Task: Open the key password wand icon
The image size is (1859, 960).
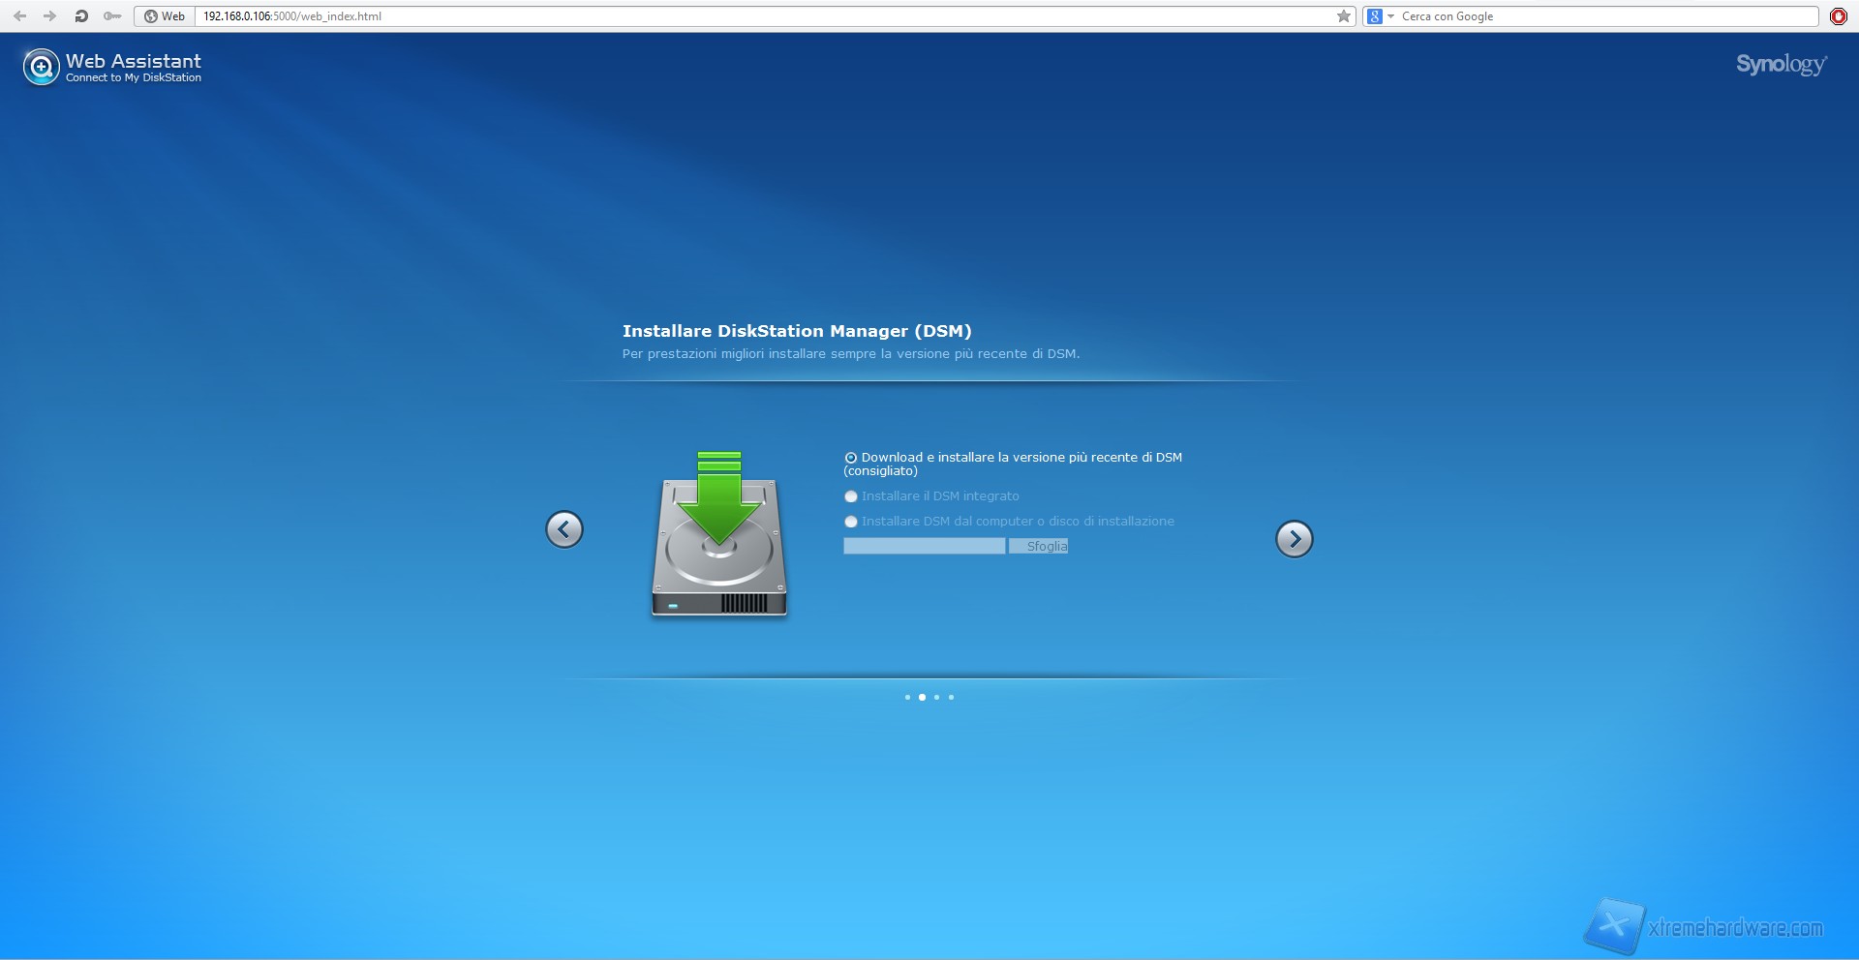Action: pos(112,16)
